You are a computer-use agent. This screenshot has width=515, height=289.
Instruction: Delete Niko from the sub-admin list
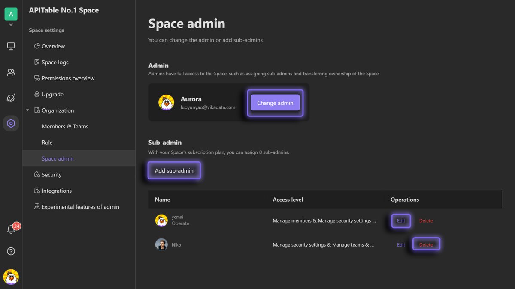pos(426,244)
